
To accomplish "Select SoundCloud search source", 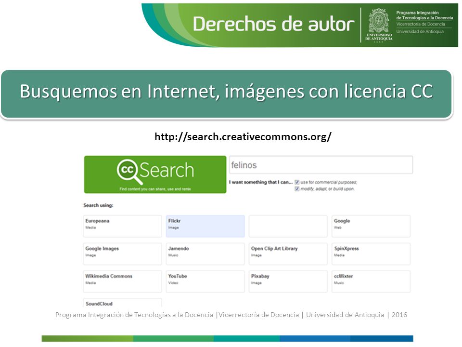I will [x=123, y=303].
